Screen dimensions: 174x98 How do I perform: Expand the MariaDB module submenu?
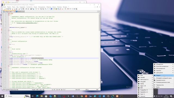pyautogui.click(x=145, y=77)
